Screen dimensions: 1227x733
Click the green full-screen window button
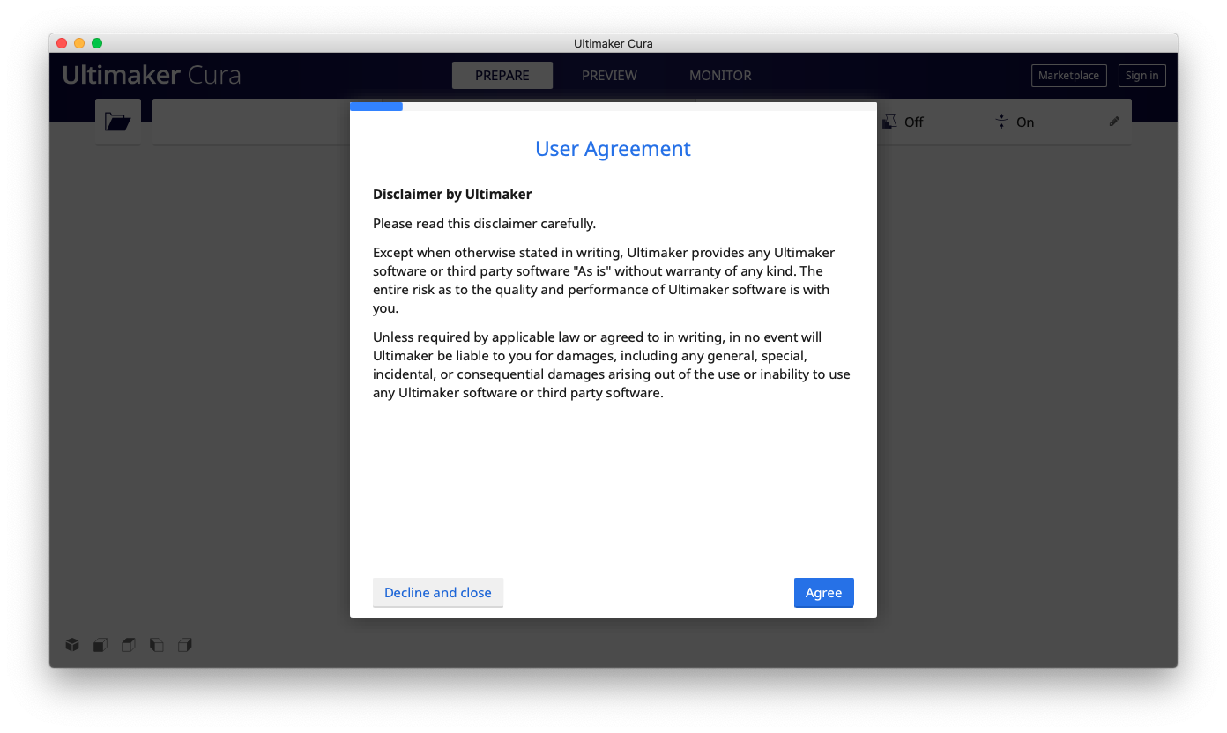(97, 43)
